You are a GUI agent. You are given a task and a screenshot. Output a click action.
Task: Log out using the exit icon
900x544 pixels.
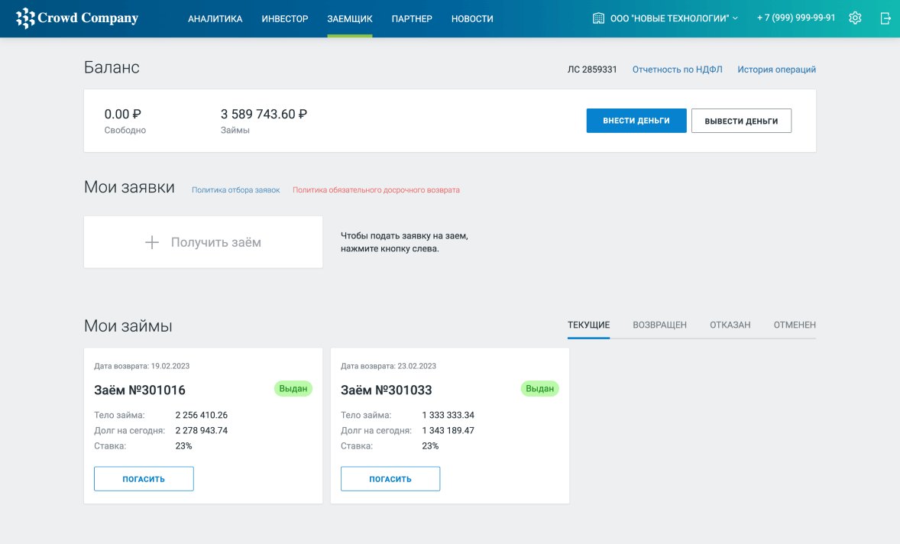[885, 18]
